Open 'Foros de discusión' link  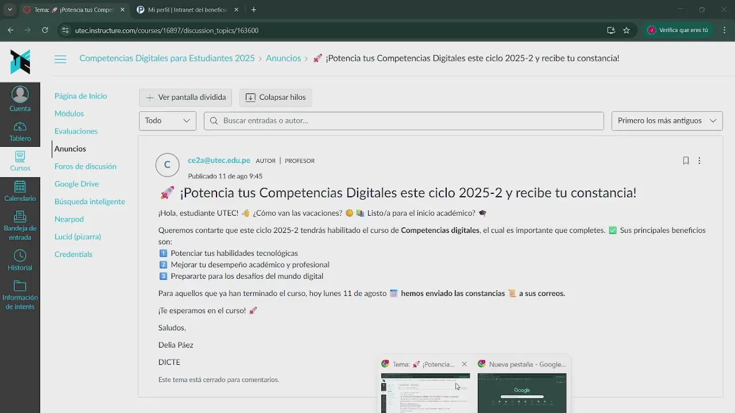point(85,166)
